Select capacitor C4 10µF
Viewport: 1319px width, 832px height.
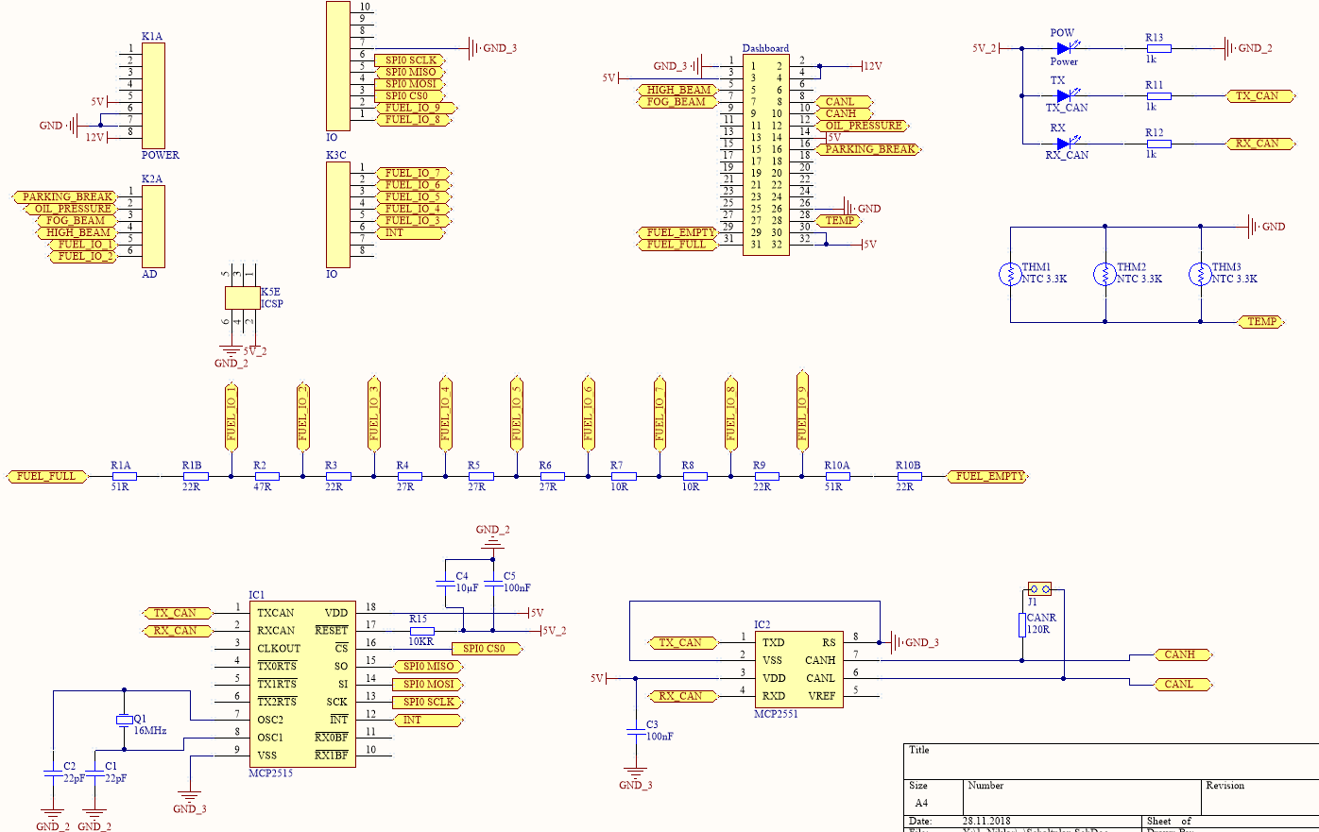[x=445, y=583]
